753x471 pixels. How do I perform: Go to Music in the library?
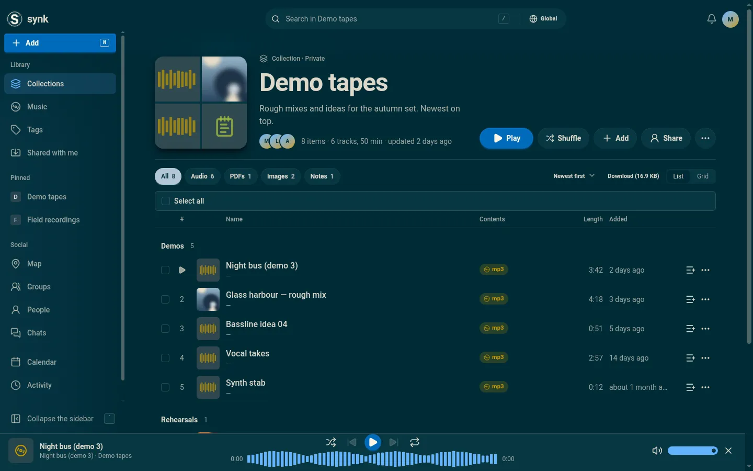[60, 107]
